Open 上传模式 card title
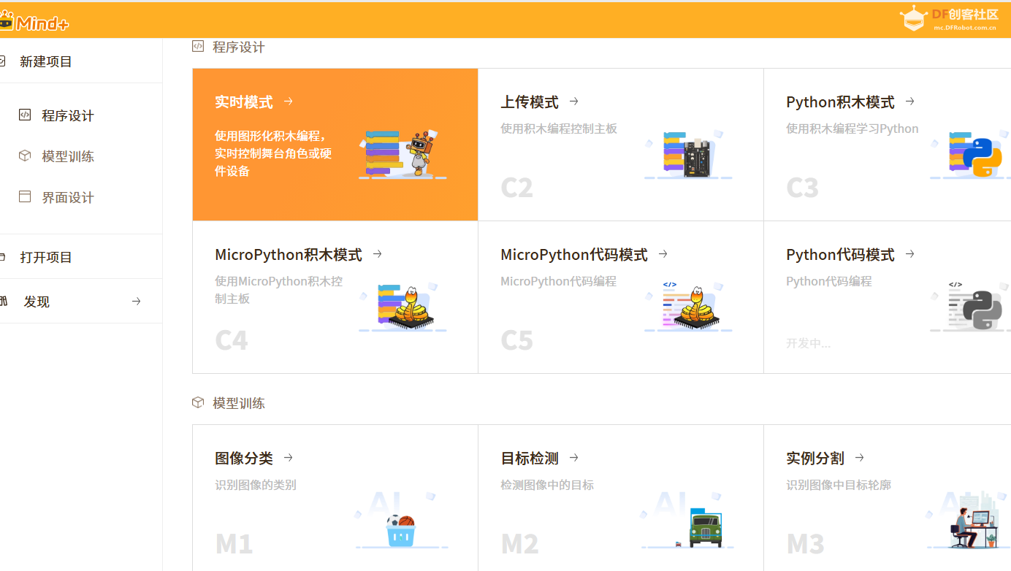The width and height of the screenshot is (1011, 571). (x=530, y=102)
